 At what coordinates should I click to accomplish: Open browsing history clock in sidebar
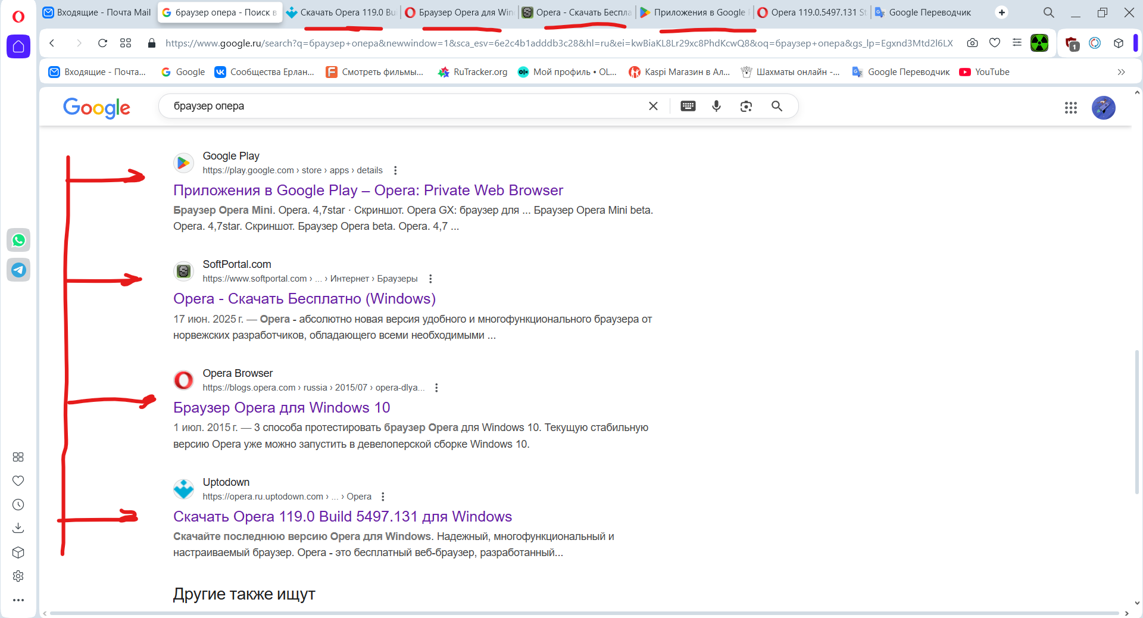click(x=18, y=504)
